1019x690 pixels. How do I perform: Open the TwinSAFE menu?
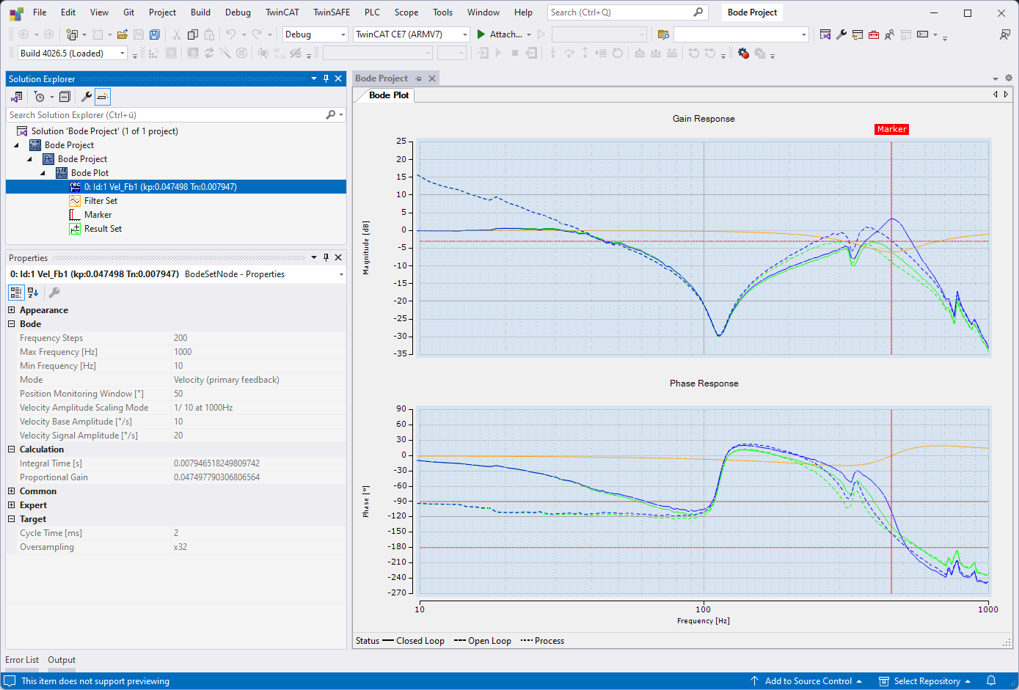coord(332,12)
